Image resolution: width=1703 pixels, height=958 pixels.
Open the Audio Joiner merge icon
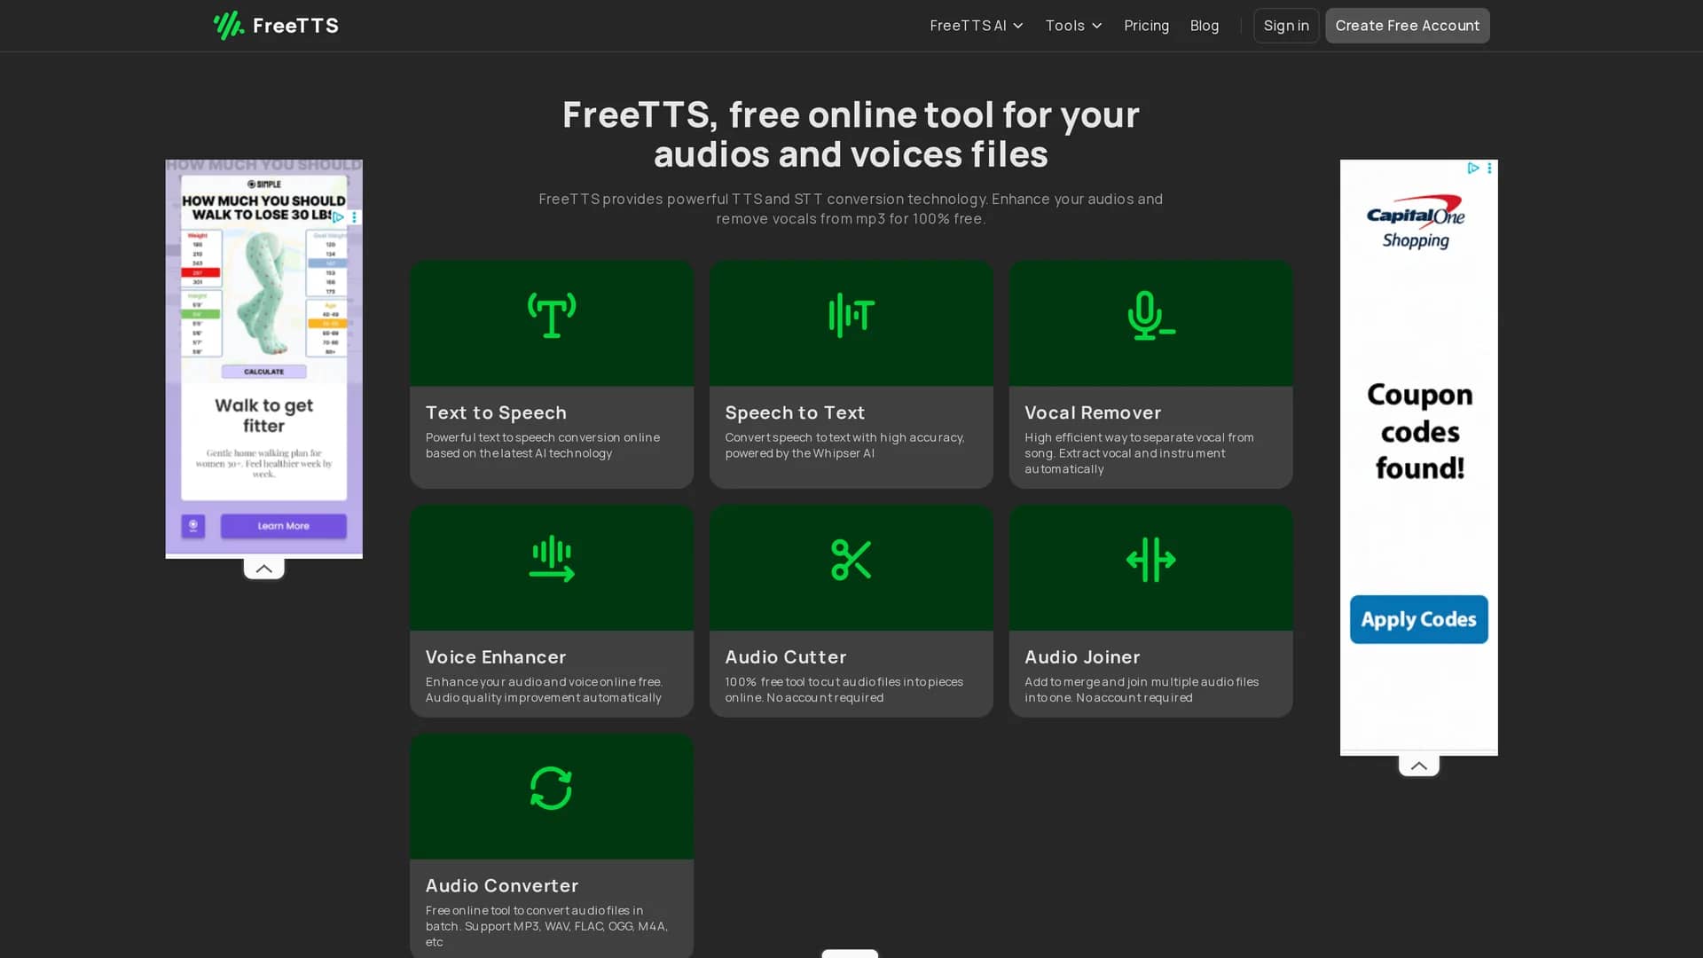[1150, 560]
